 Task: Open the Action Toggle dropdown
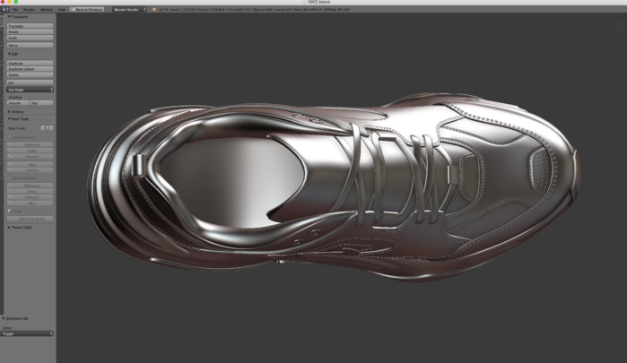coord(27,333)
